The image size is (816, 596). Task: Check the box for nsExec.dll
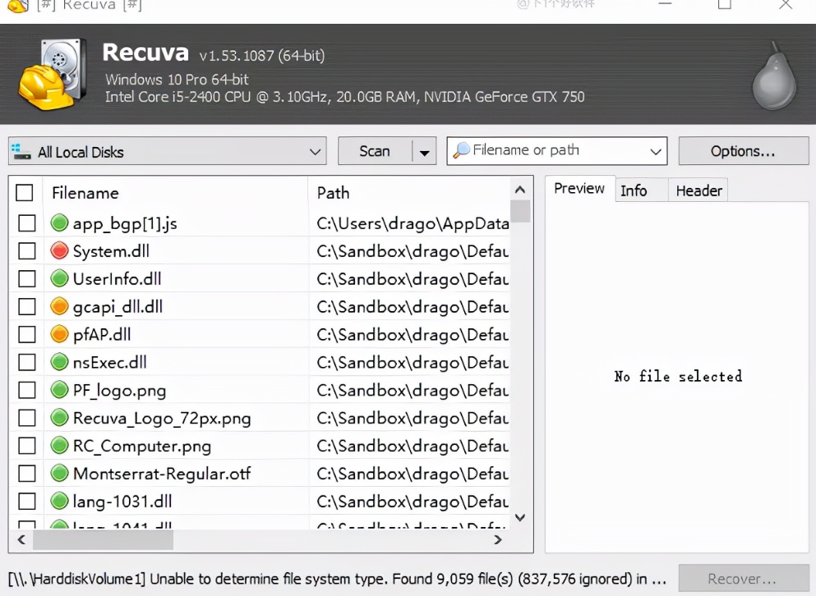pos(26,362)
